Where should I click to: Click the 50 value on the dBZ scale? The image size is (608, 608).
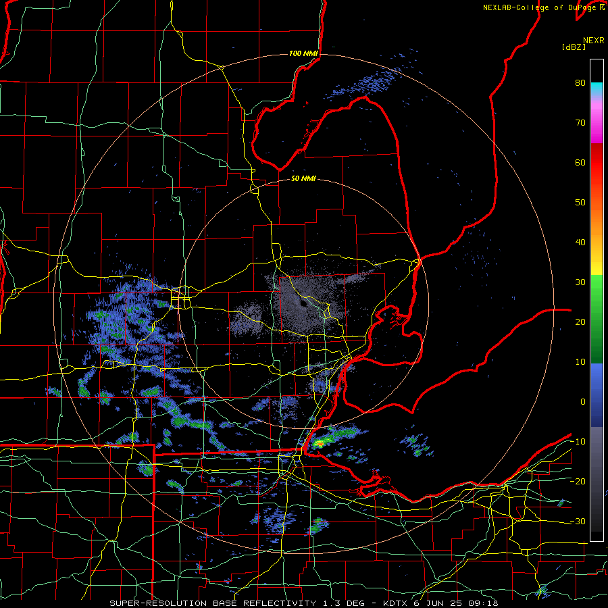pos(580,203)
